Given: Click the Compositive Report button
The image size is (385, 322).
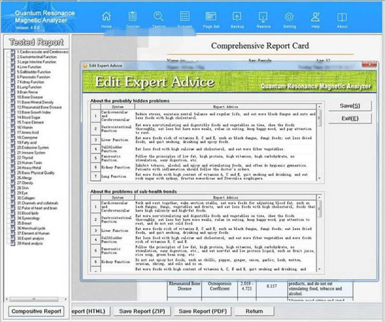Looking at the screenshot, I should tap(37, 311).
